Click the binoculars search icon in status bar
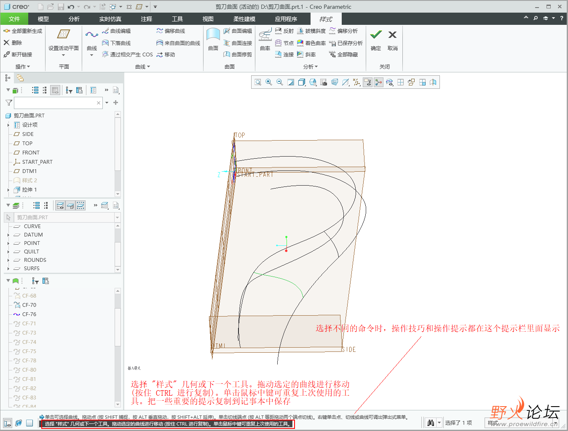 coord(431,423)
